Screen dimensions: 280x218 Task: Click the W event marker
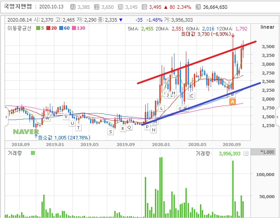(x=47, y=118)
